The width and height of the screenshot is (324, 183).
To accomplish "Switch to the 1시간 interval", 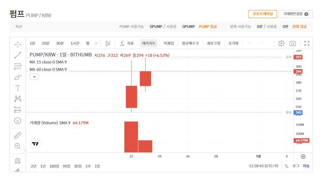I will click(75, 43).
